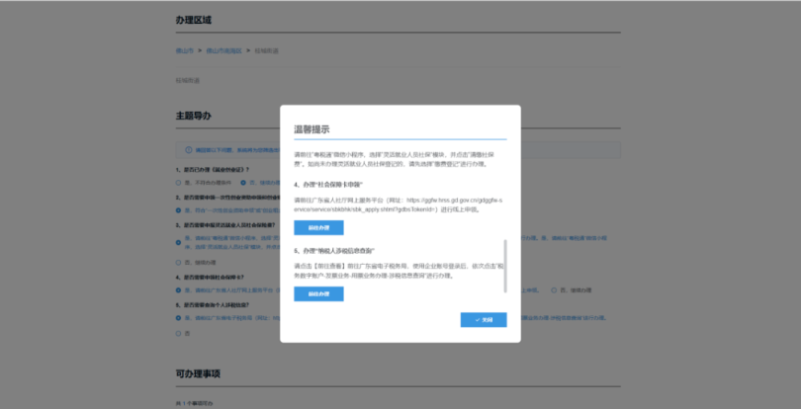Open 佛山市南海区 breadcrumb link
Screen dimensions: 801x409
pos(223,51)
